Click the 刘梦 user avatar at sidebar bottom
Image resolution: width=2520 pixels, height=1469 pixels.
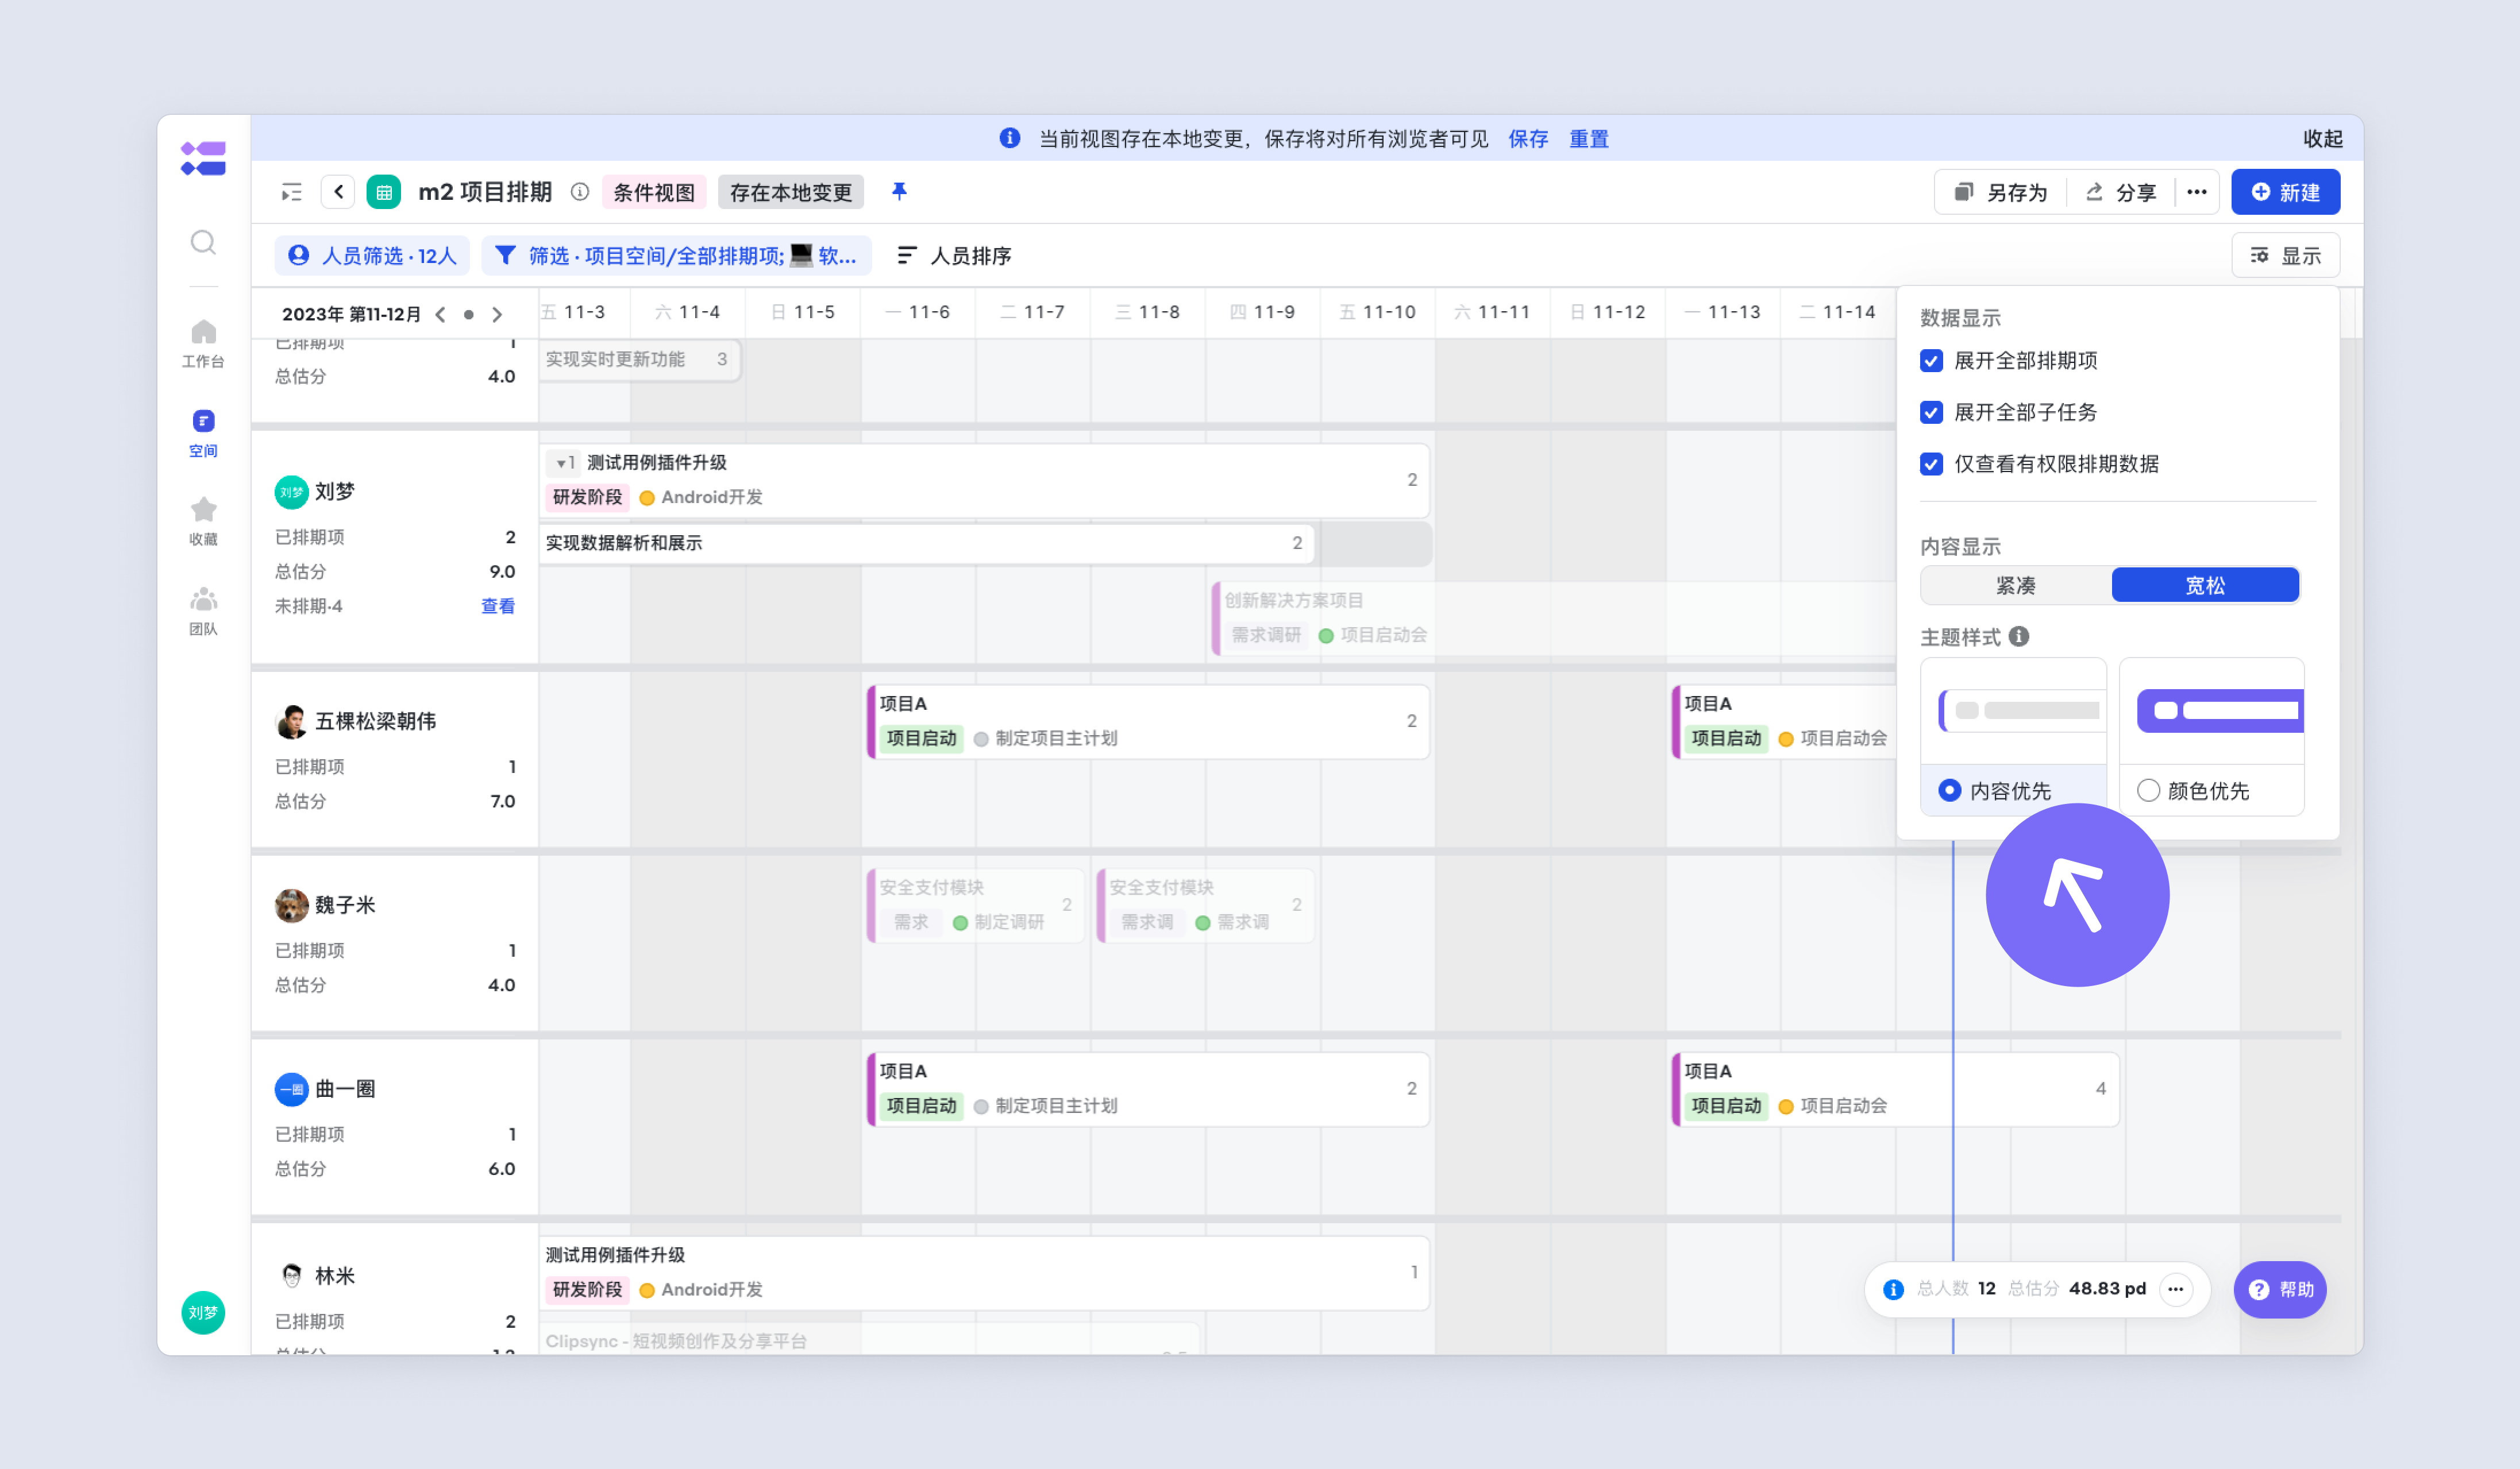[203, 1312]
